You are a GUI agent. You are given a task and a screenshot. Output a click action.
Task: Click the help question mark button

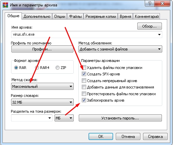point(150,3)
